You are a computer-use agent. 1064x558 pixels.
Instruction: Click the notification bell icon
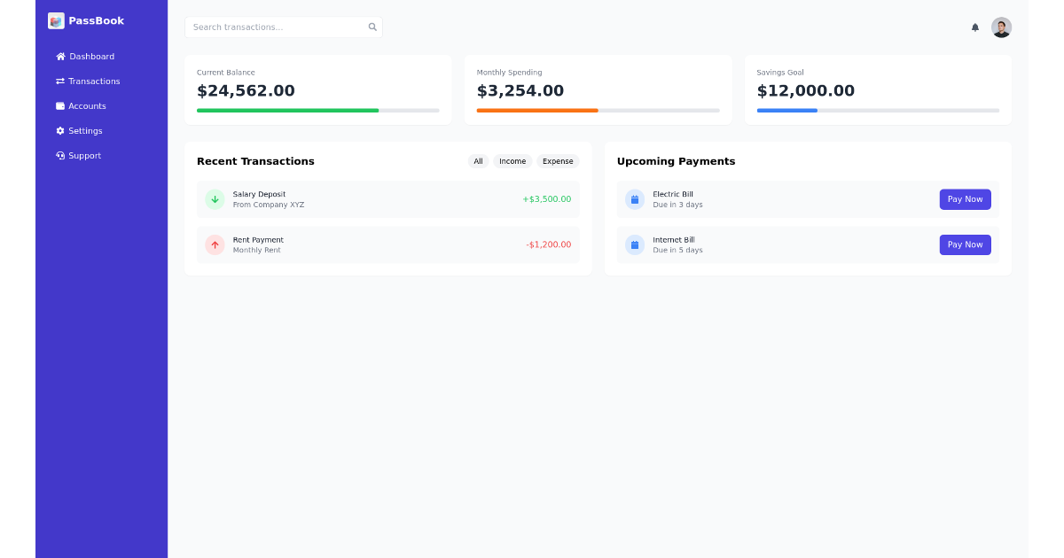pyautogui.click(x=974, y=27)
